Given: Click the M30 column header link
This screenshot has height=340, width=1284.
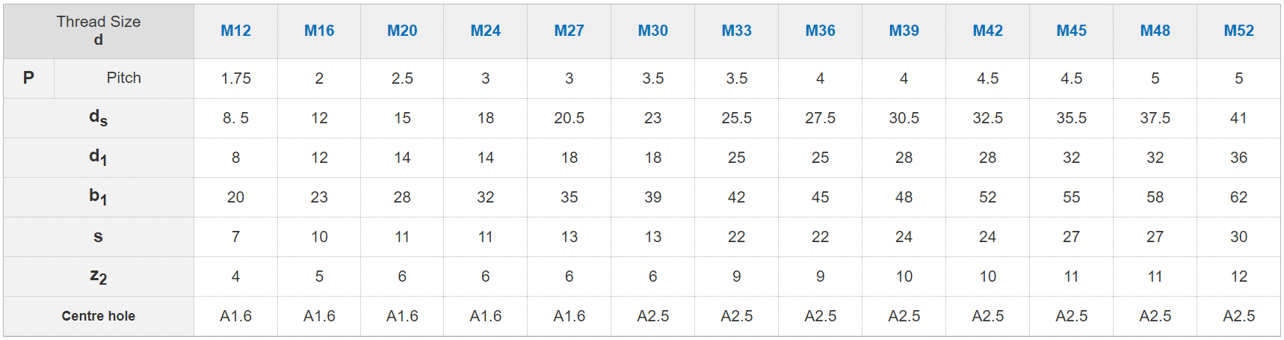Looking at the screenshot, I should [653, 31].
